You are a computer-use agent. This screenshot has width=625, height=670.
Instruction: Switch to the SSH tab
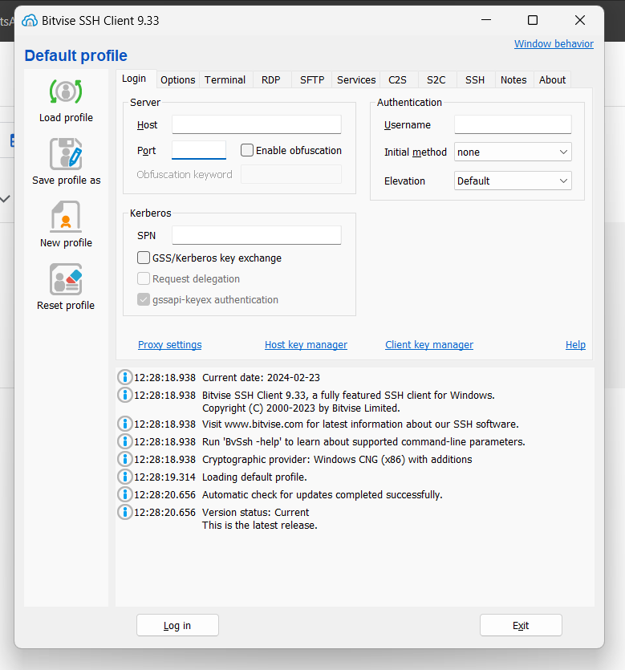click(x=475, y=80)
